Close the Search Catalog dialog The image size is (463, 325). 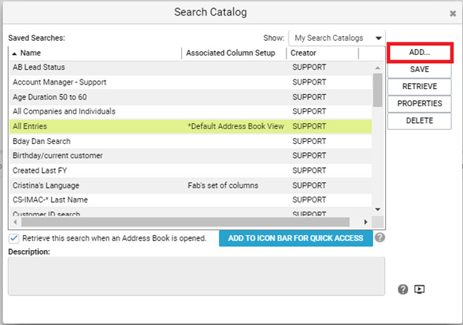click(453, 13)
